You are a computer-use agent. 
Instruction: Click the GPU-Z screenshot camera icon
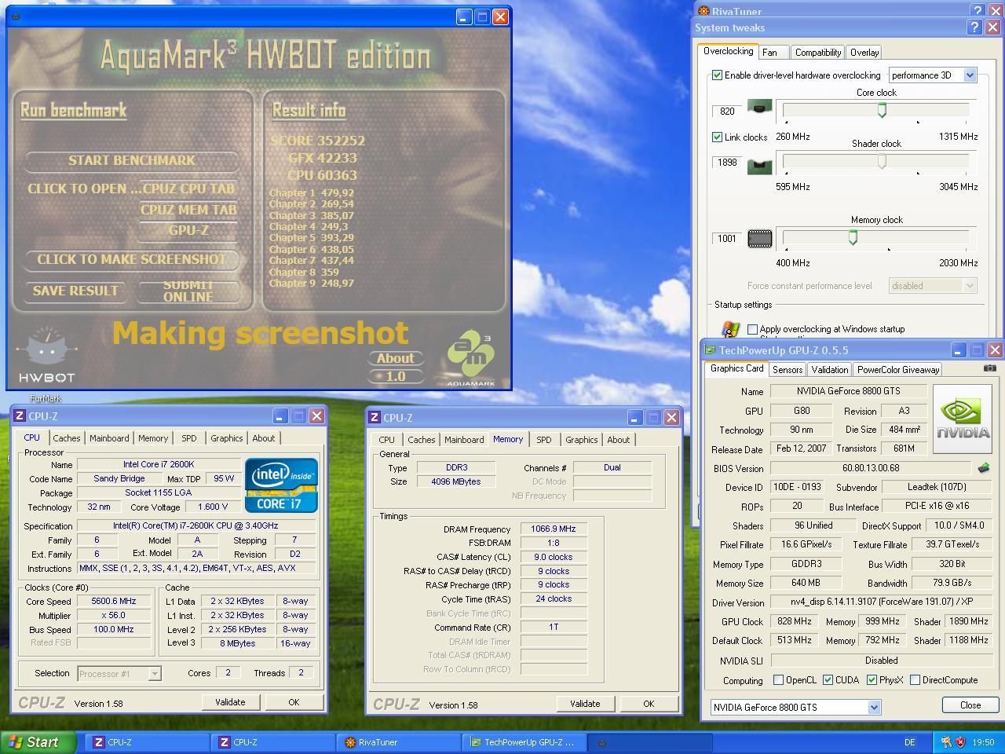(989, 368)
